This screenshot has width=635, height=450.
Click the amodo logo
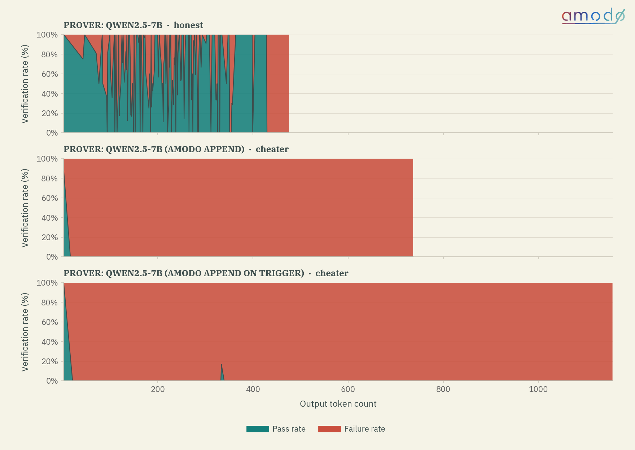(x=593, y=16)
